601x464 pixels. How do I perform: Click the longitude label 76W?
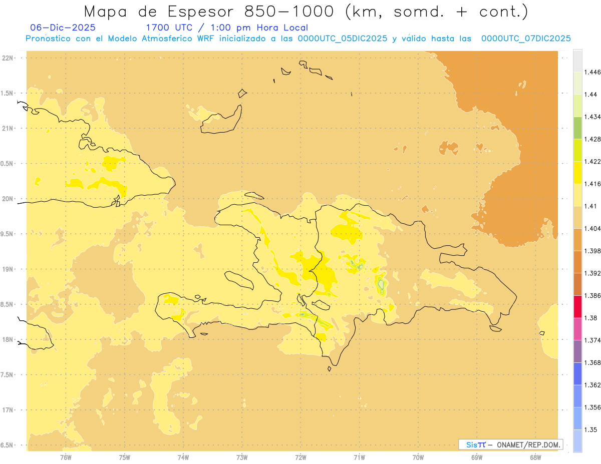66,457
